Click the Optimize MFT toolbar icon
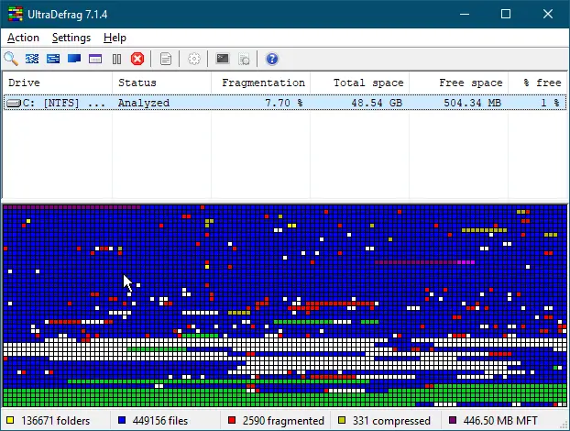Viewport: 570px width, 431px height. point(95,59)
